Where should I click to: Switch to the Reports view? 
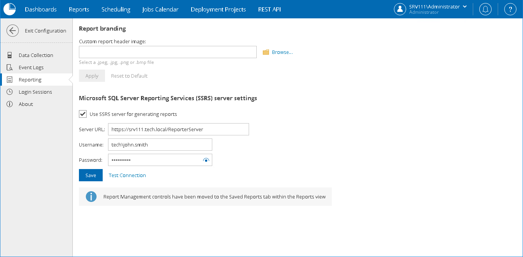[x=79, y=9]
